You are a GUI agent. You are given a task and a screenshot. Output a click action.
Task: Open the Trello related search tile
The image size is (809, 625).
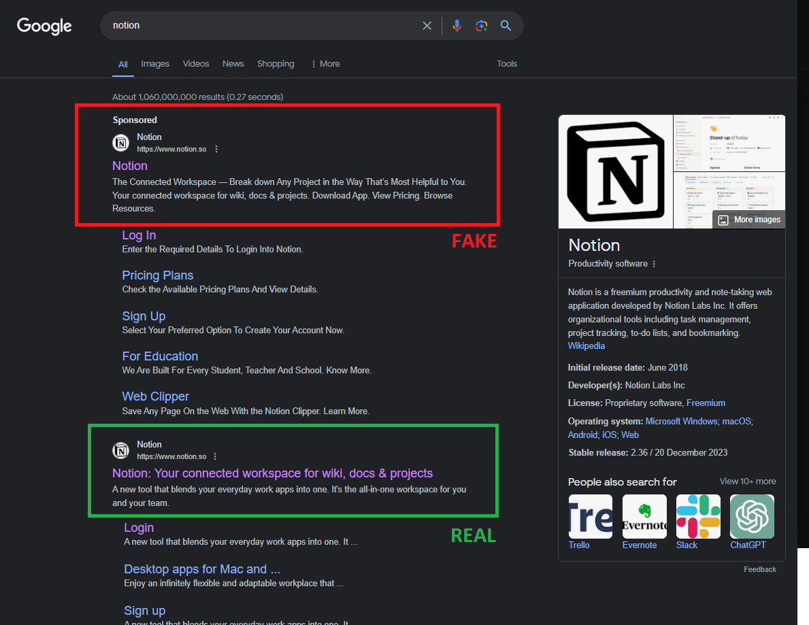[x=590, y=522]
